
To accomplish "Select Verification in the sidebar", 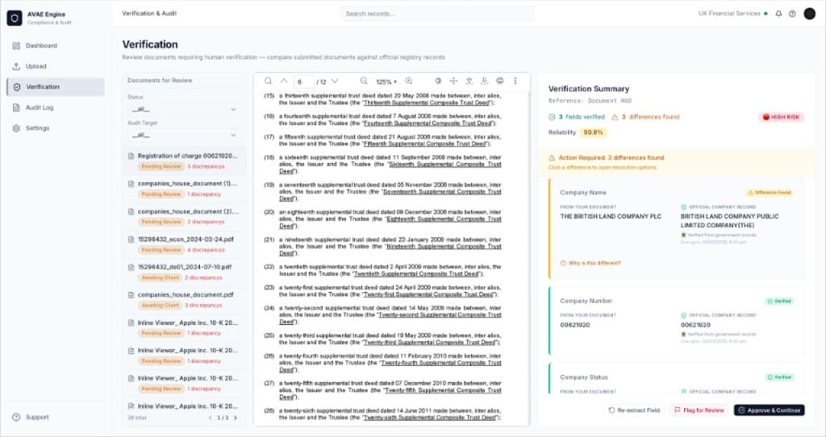I will [56, 87].
